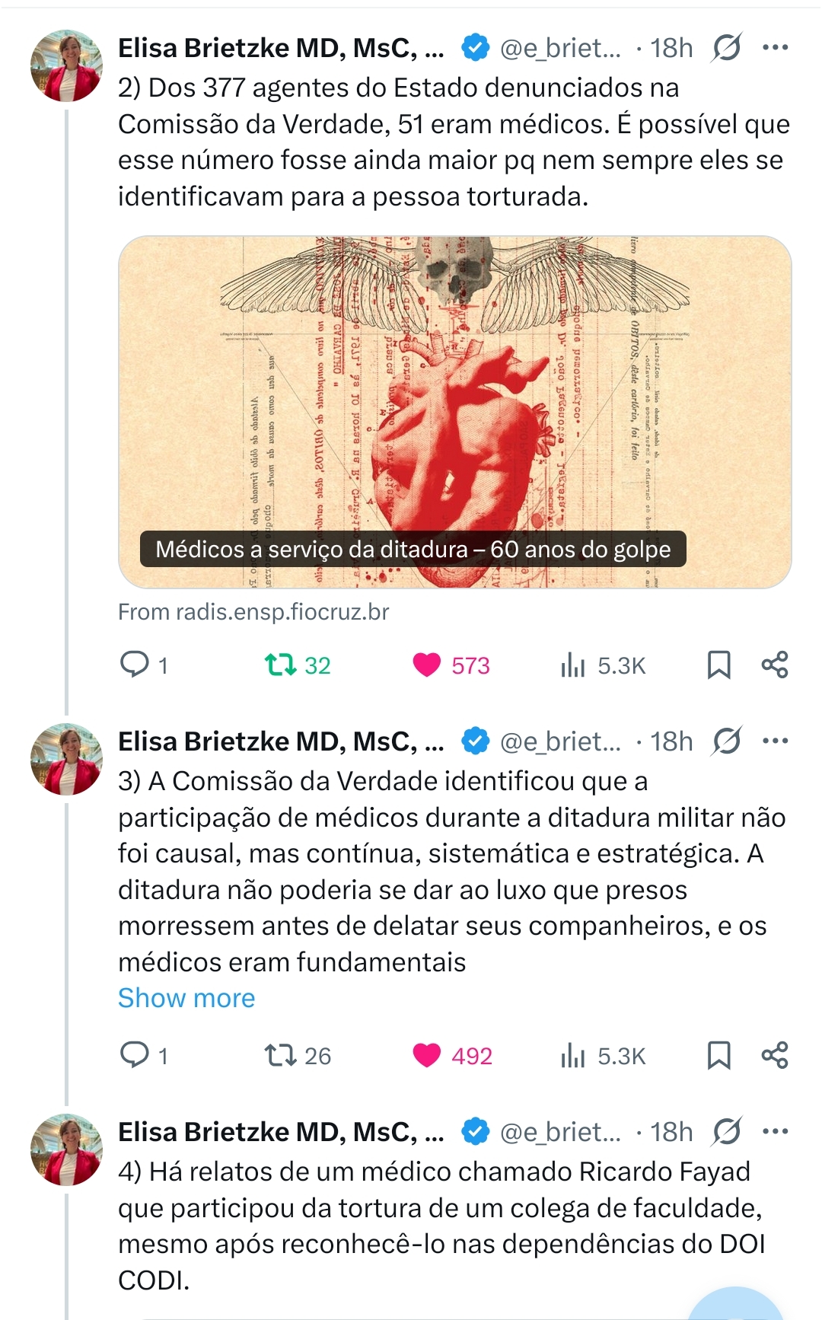Unlike the tweet with 573 likes
This screenshot has width=822, height=1320.
426,665
